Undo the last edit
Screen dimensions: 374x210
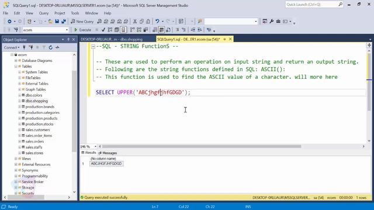coord(157,22)
